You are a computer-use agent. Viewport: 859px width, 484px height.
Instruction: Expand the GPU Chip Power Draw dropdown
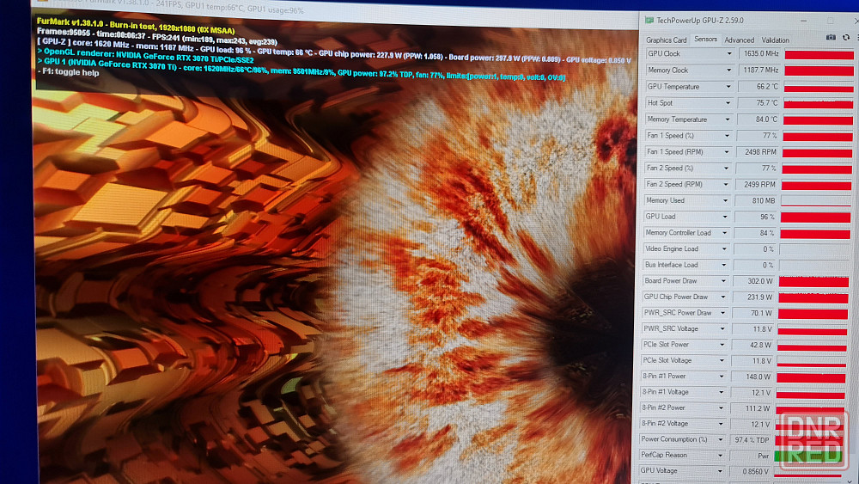tap(723, 297)
